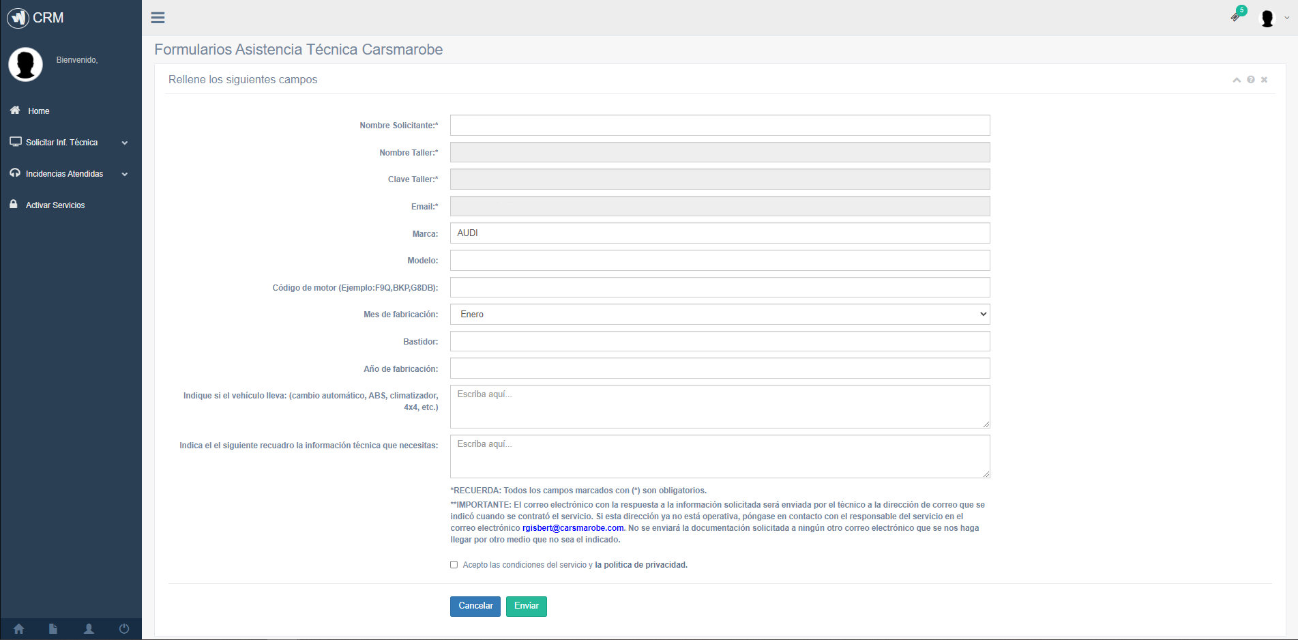The width and height of the screenshot is (1298, 640).
Task: Click the home icon in bottom sidebar bar
Action: 18,629
